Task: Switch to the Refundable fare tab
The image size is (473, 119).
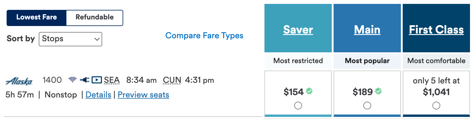Action: [x=95, y=17]
